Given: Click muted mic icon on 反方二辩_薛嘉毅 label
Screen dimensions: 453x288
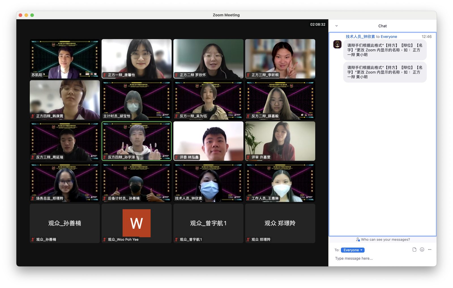Looking at the screenshot, I should (x=248, y=116).
